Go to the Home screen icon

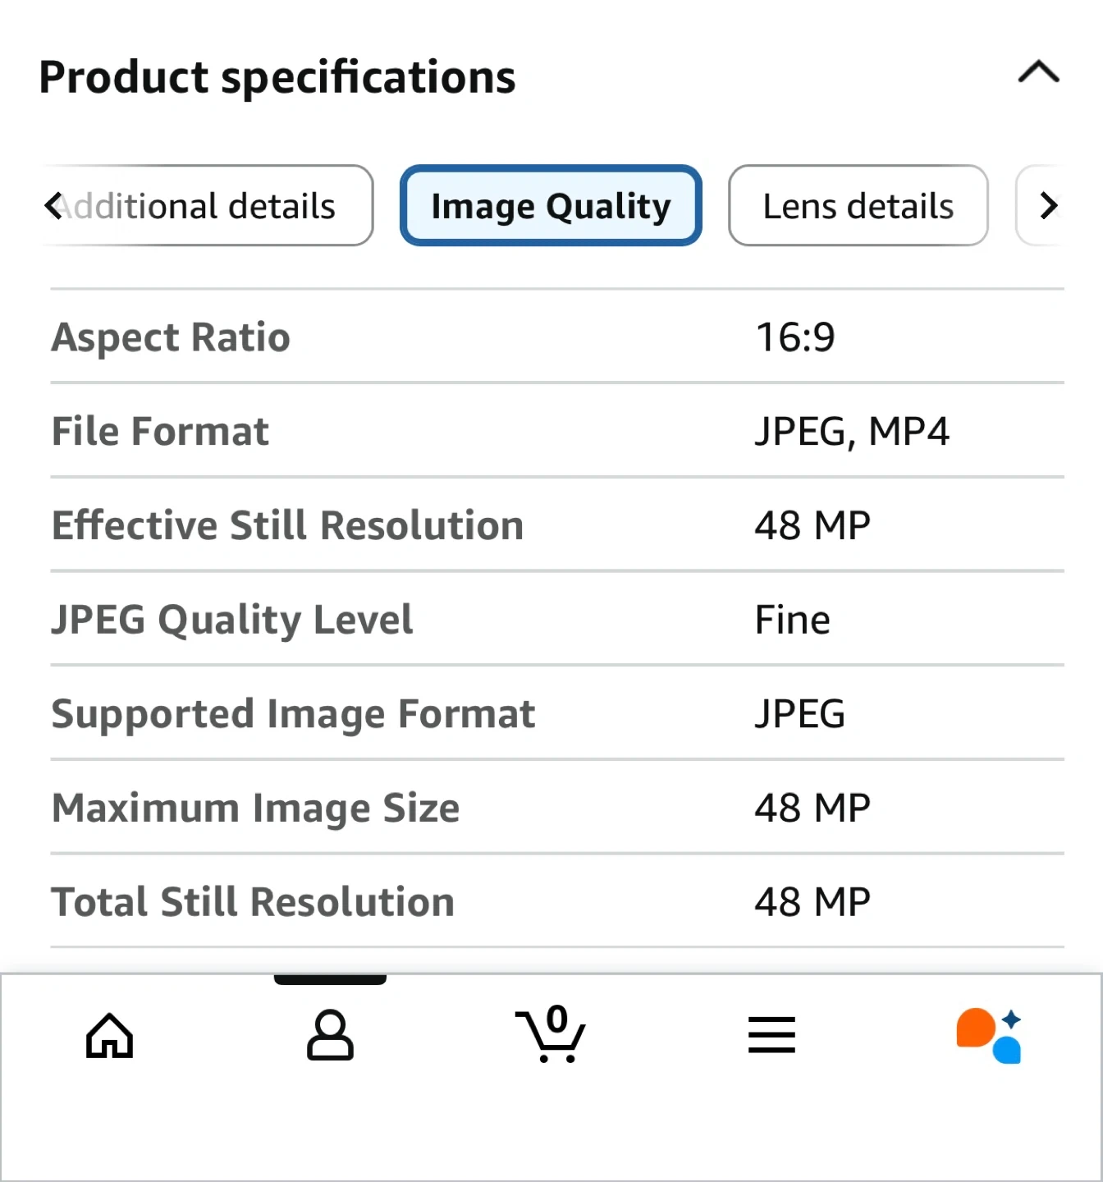tap(110, 1036)
